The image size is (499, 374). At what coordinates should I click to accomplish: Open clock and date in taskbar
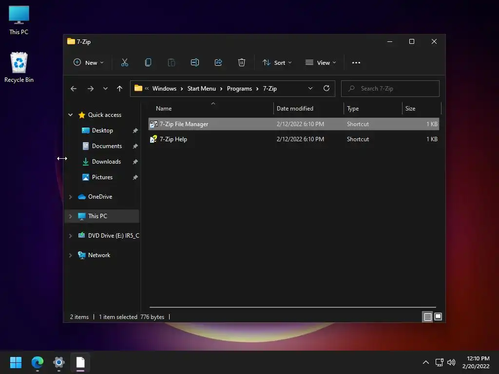(x=476, y=362)
